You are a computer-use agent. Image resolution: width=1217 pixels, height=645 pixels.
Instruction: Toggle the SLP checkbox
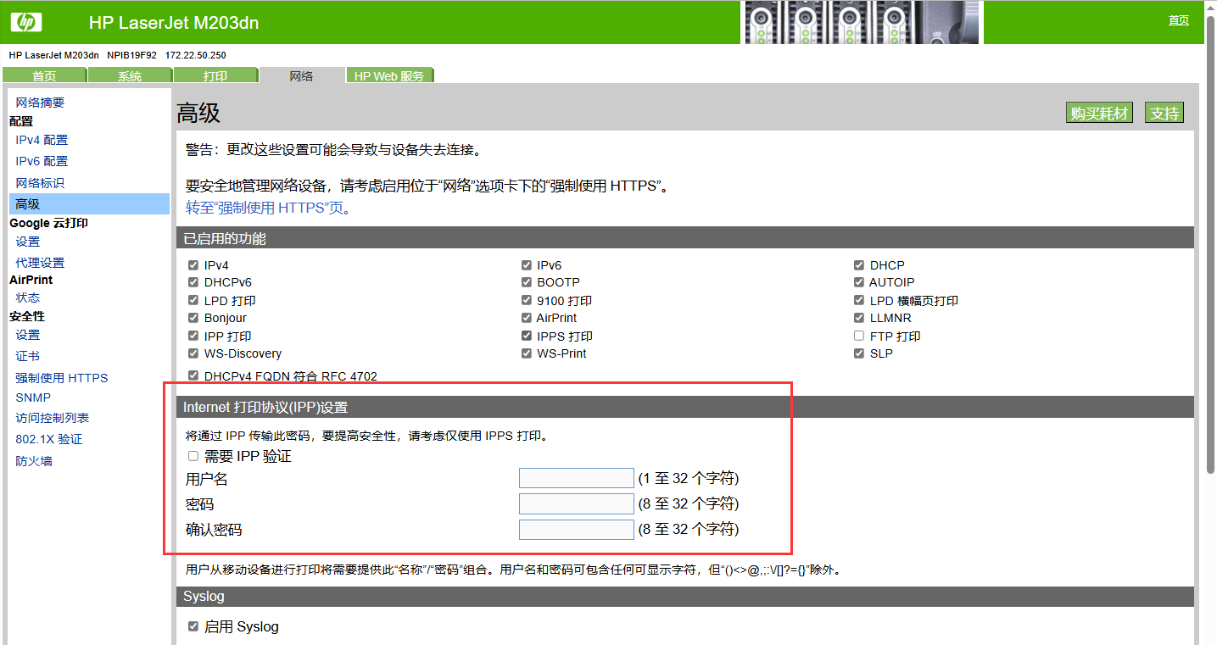pos(859,353)
